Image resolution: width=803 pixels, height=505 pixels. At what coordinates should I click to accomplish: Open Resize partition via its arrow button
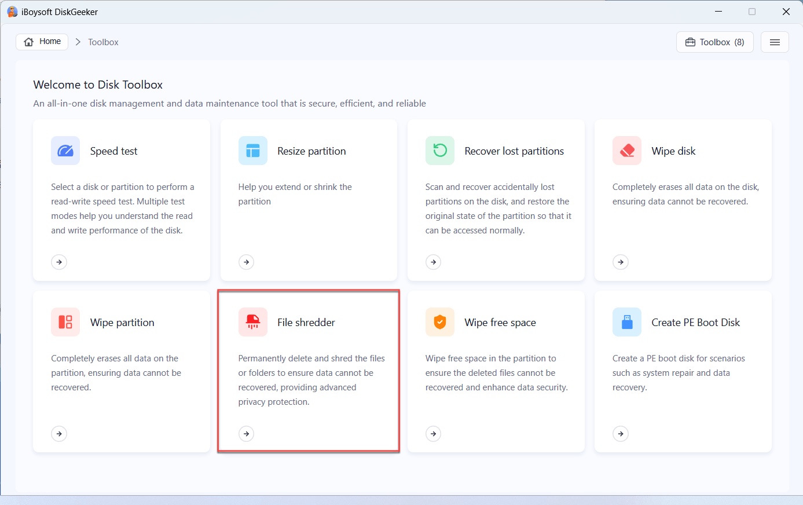coord(247,262)
